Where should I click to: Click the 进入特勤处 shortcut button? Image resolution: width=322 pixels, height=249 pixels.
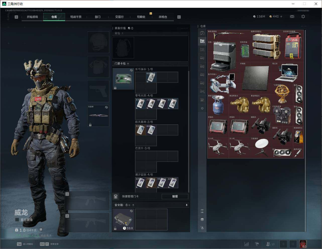click(25, 244)
